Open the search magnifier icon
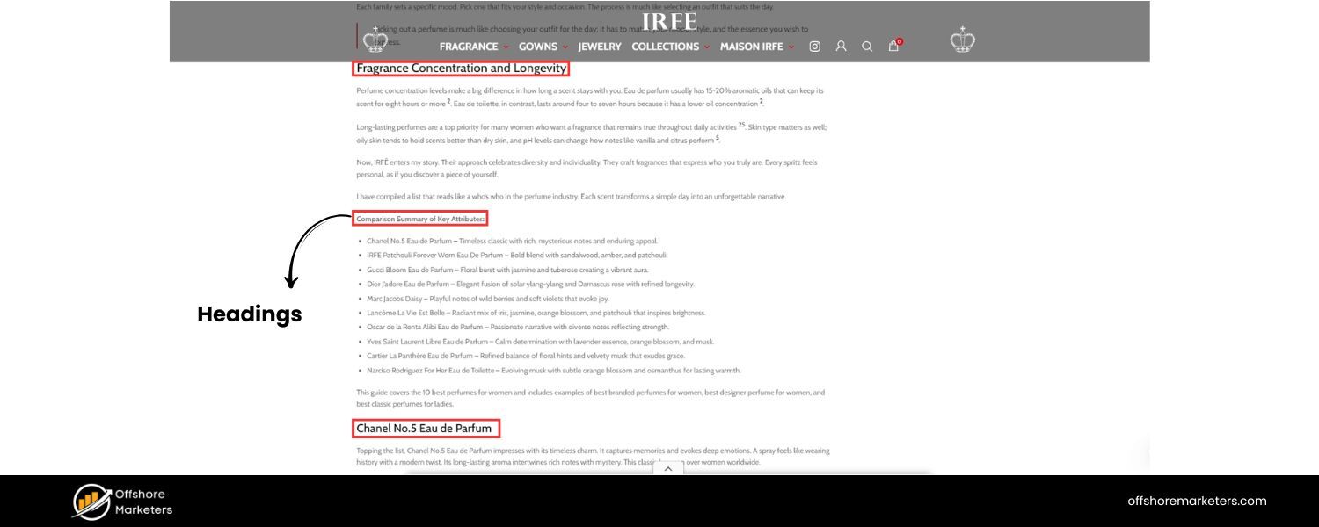 pyautogui.click(x=867, y=47)
